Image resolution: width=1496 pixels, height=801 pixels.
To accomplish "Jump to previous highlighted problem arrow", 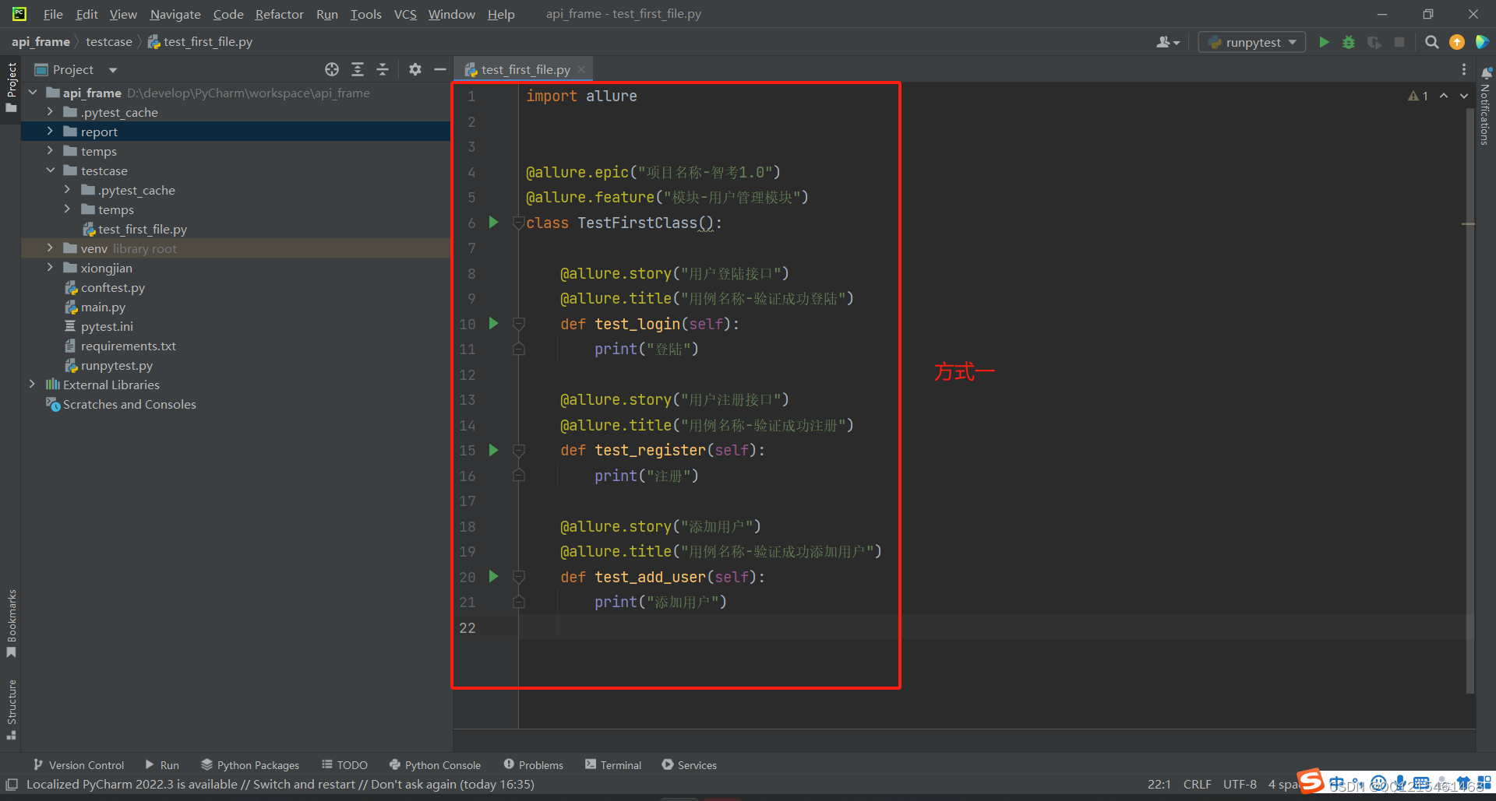I will (1444, 96).
